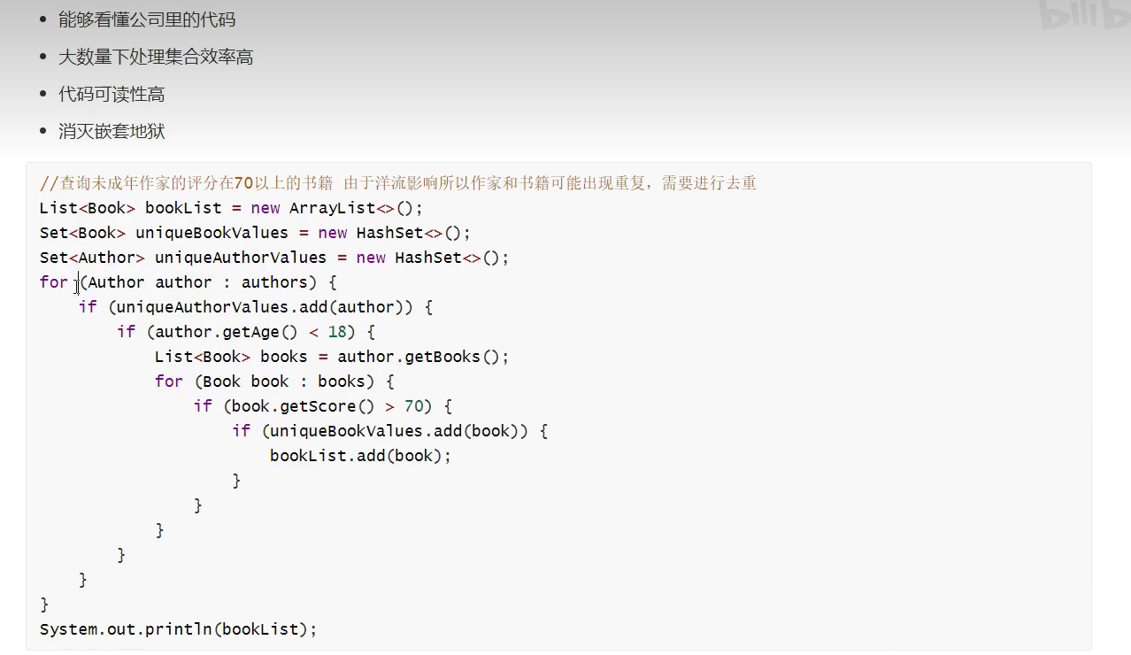Click the System.out.println(bookList) line
Screen dimensions: 1131x655
click(178, 629)
